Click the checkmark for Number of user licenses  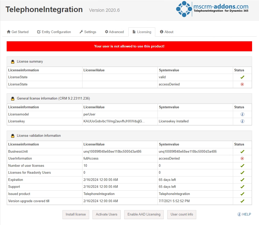click(x=242, y=165)
